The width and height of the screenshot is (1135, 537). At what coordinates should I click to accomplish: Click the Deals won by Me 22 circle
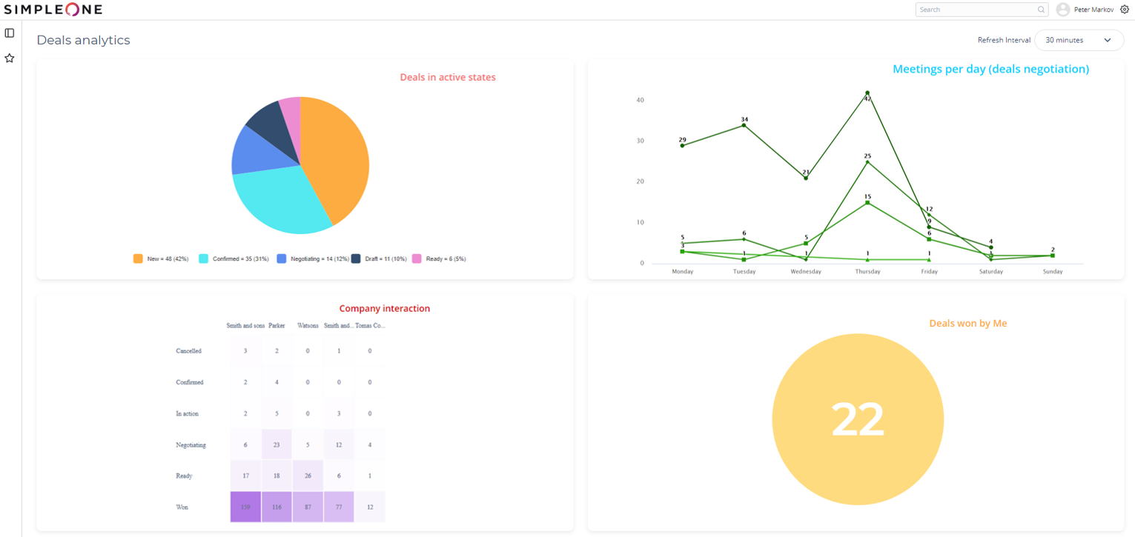[858, 419]
